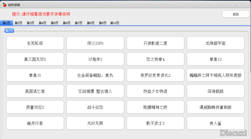Select 蝙蝠侠之阿卡姆疯人院年度版

(x=216, y=75)
